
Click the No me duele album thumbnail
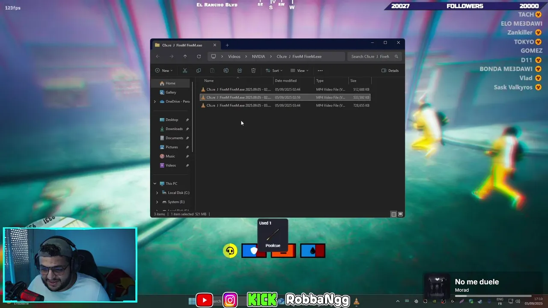(x=437, y=287)
